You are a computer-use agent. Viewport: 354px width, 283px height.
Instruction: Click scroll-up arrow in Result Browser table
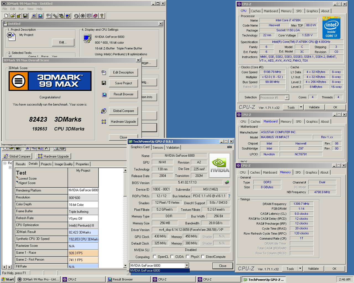tap(125, 171)
